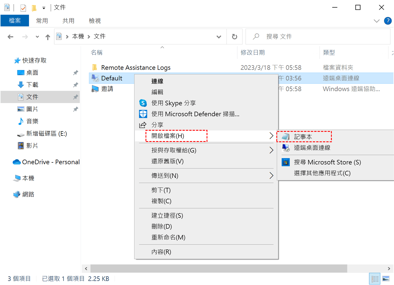This screenshot has width=394, height=285.
Task: Expand the 開啟檔案(H) submenu arrow
Action: tap(271, 136)
